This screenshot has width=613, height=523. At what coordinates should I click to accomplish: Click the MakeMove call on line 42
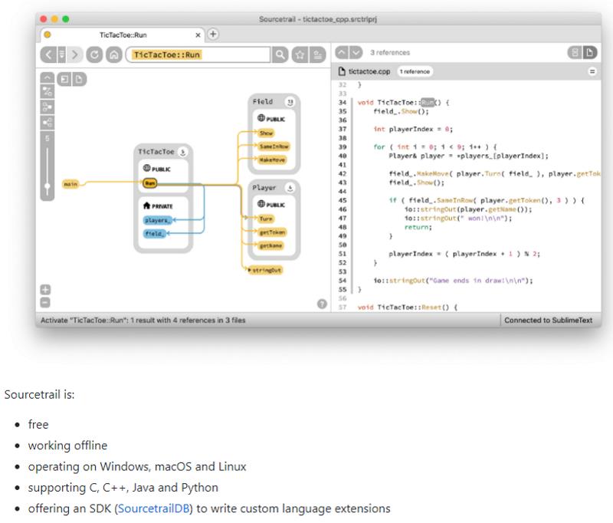pos(433,173)
